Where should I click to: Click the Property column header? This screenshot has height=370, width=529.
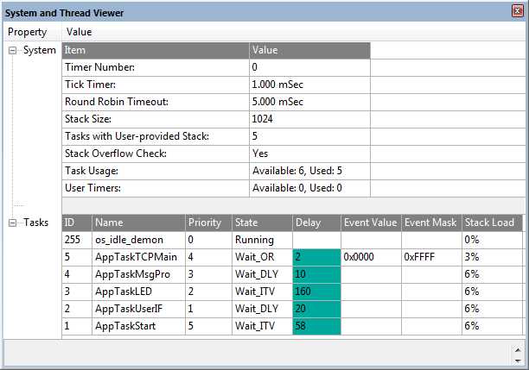click(27, 32)
